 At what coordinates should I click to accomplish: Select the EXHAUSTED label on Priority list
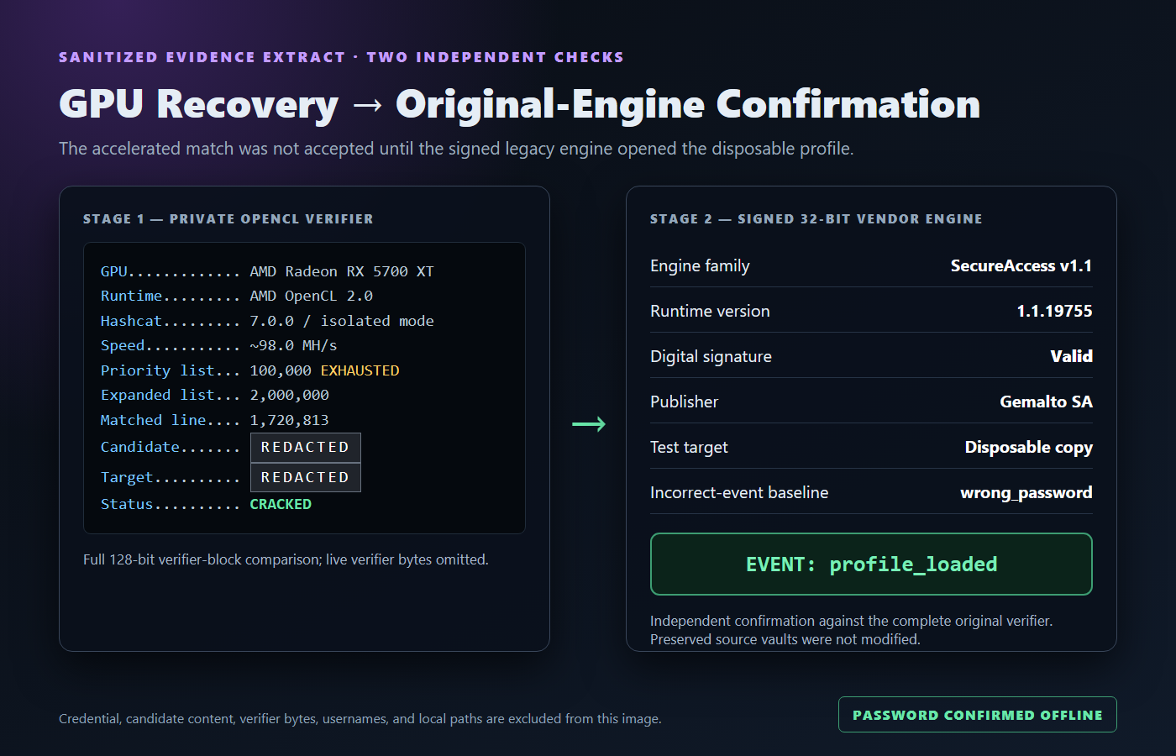(x=360, y=370)
